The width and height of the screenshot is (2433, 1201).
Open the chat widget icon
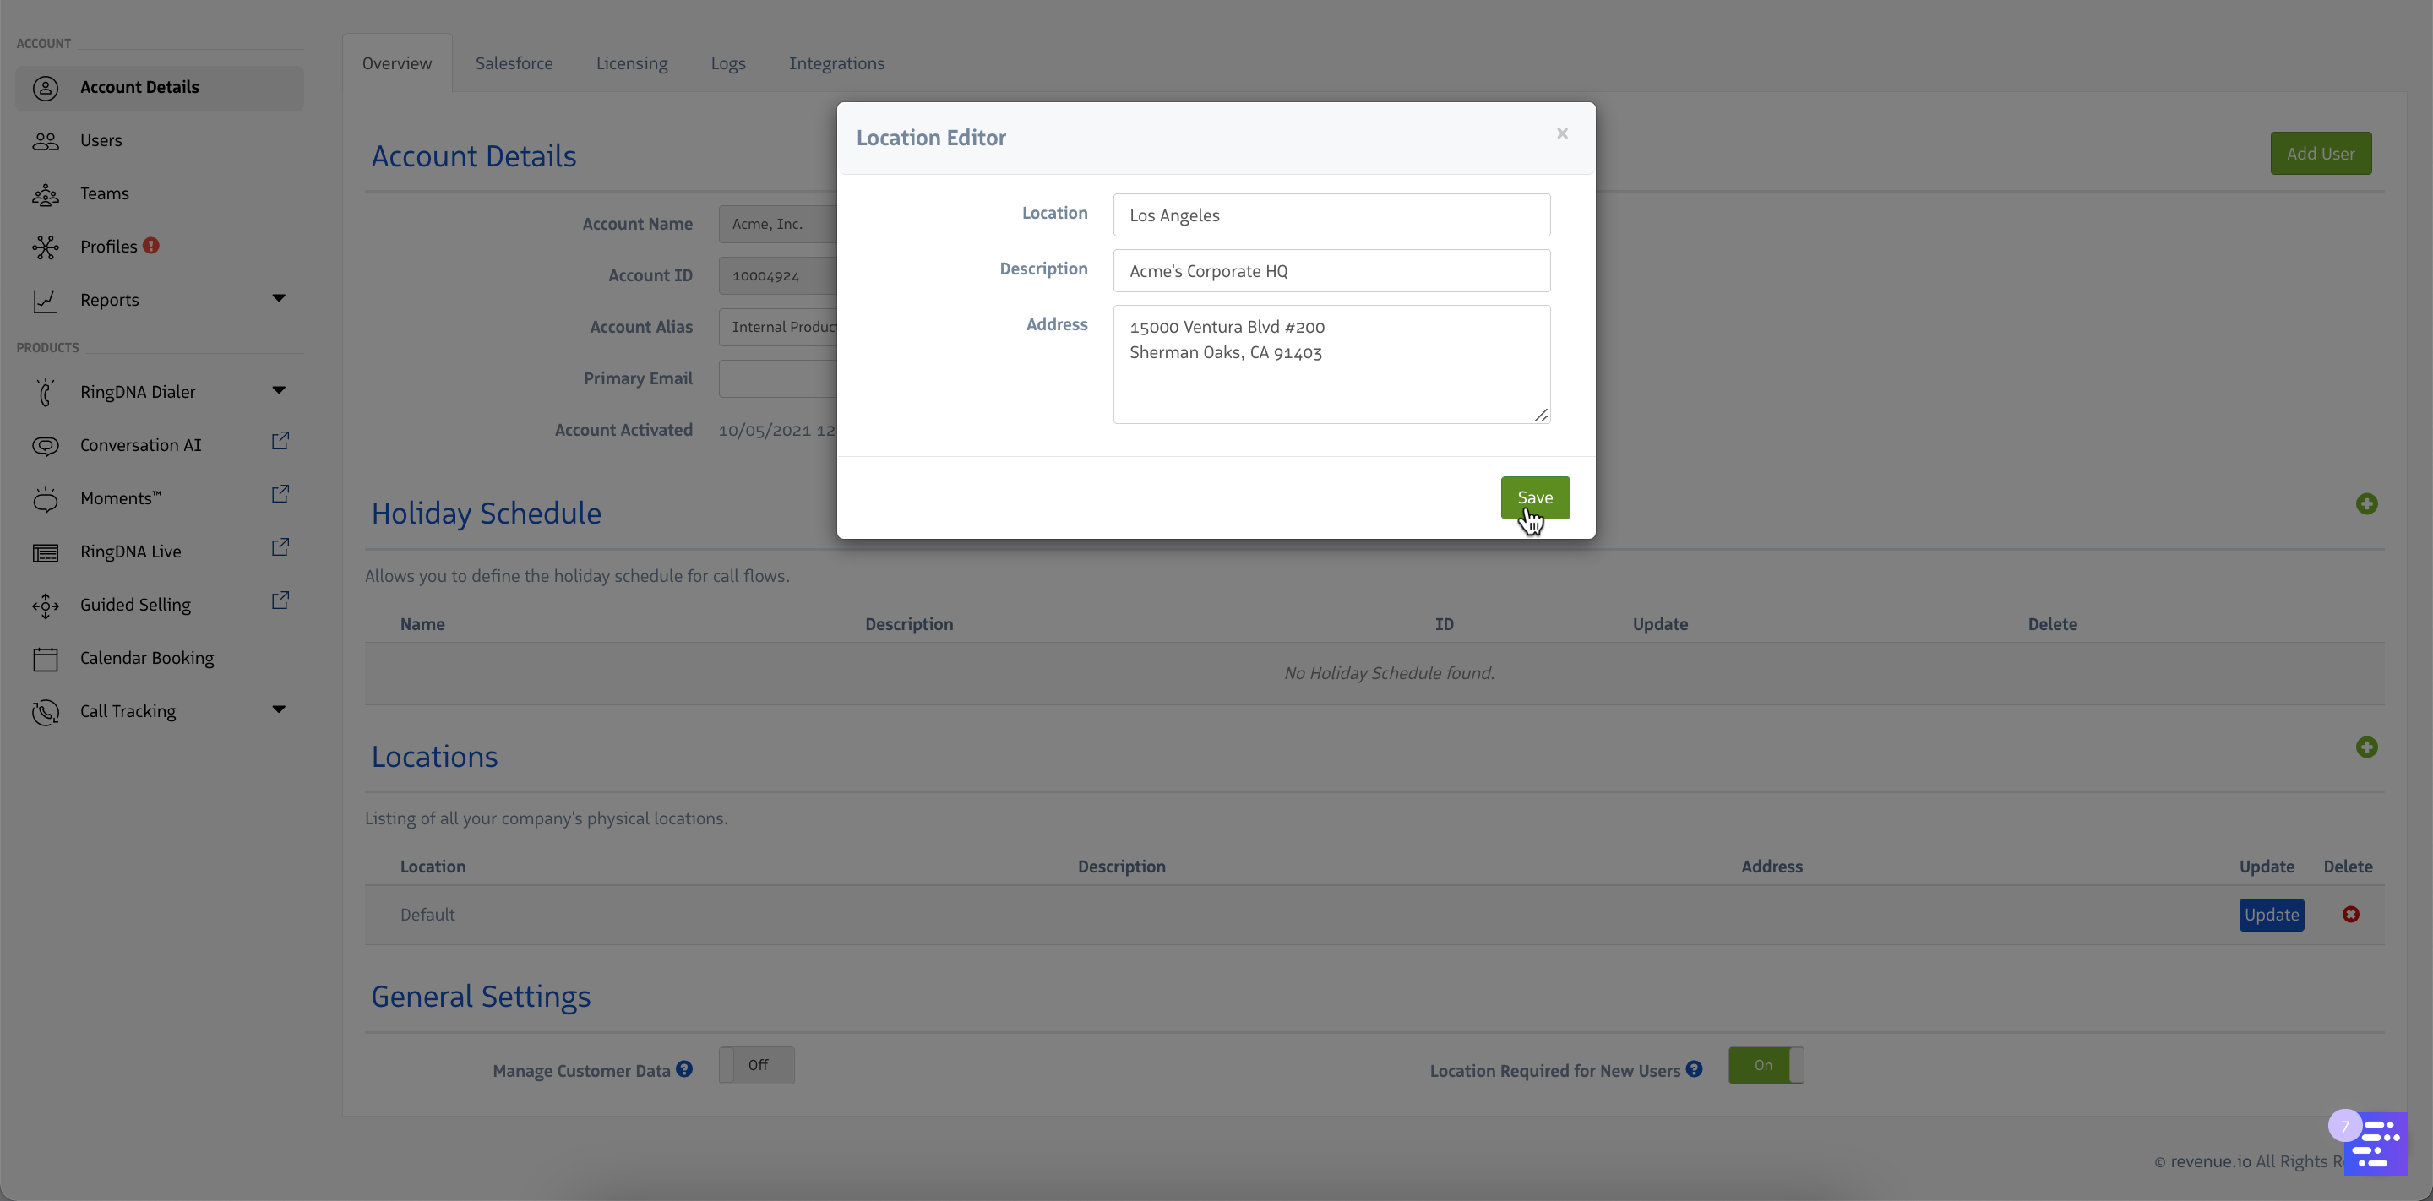2375,1144
